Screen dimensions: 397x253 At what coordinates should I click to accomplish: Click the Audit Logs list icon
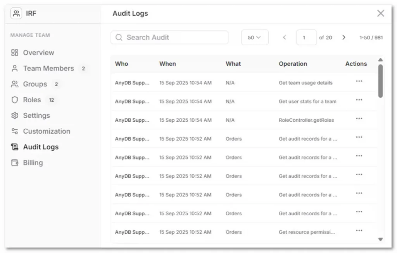[15, 147]
